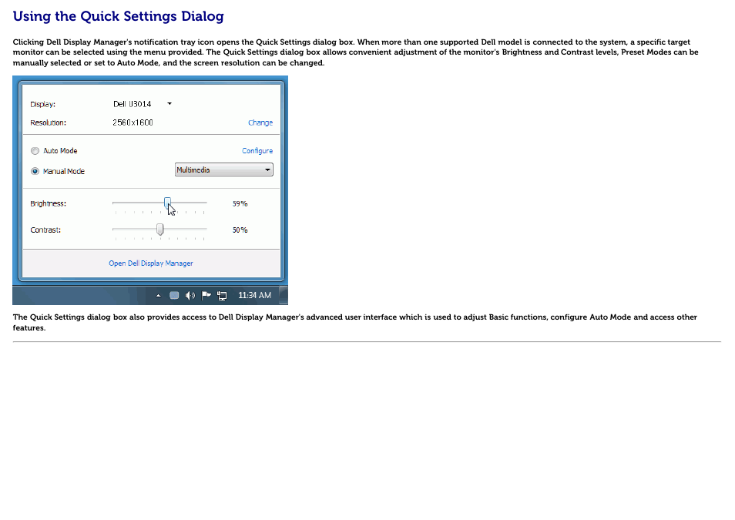The height and width of the screenshot is (520, 735).
Task: Click the 59% brightness value
Action: tap(240, 204)
